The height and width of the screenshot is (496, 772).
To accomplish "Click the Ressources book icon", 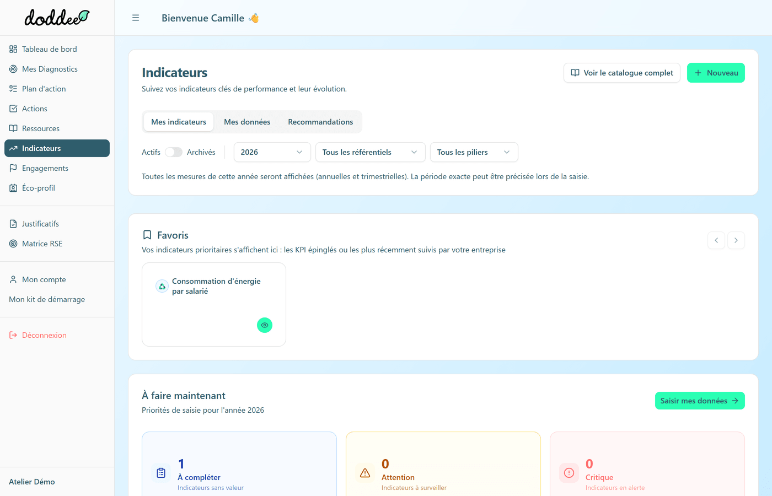I will pyautogui.click(x=13, y=128).
